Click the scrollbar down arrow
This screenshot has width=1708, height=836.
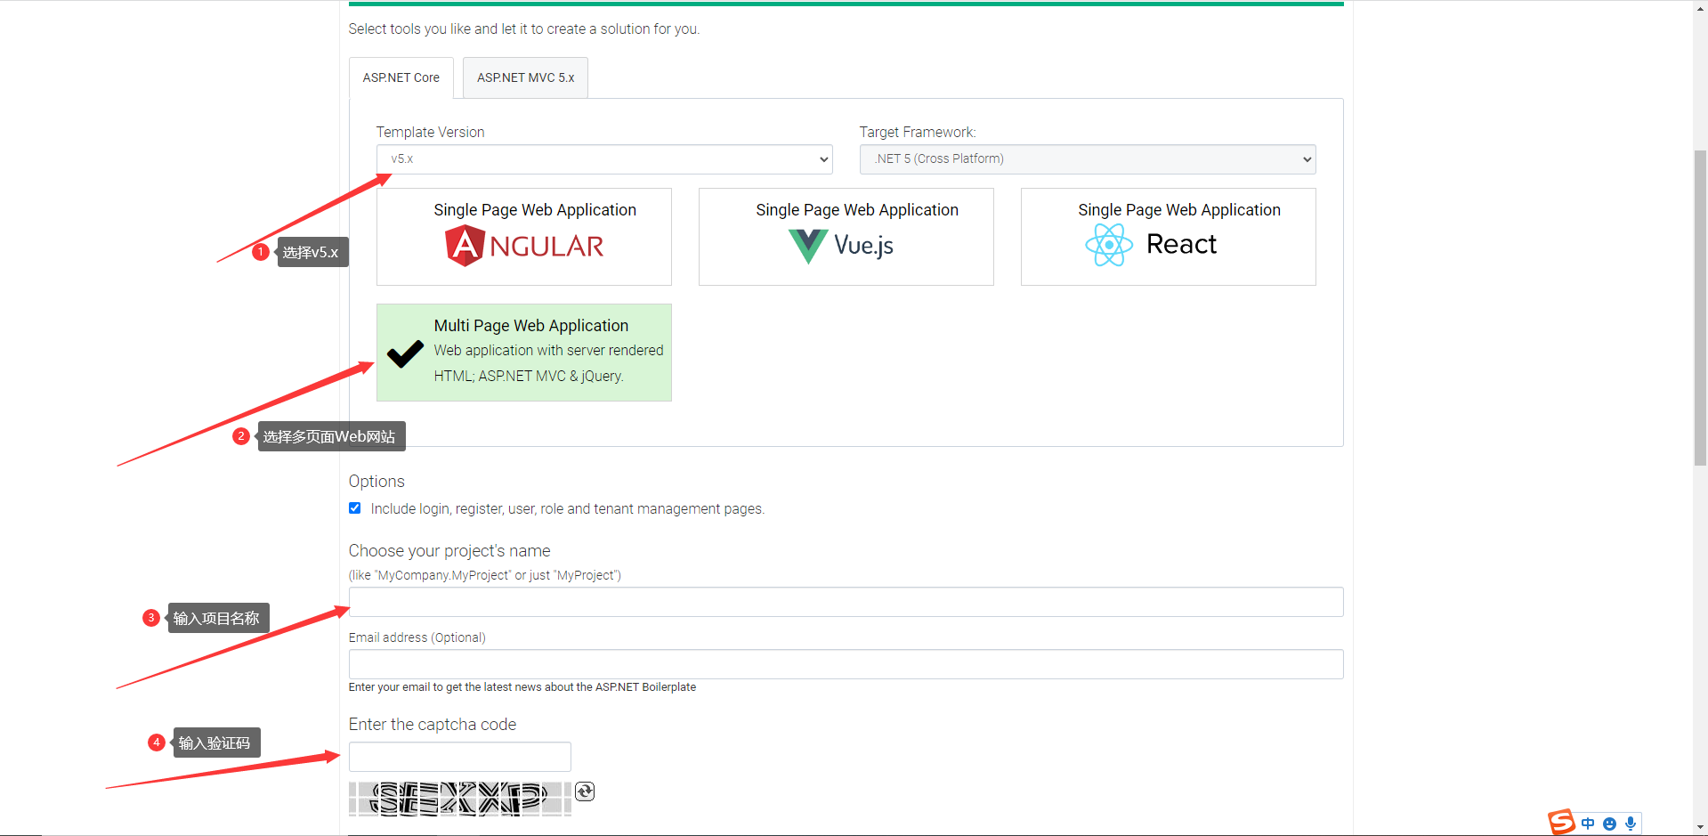(x=1700, y=827)
